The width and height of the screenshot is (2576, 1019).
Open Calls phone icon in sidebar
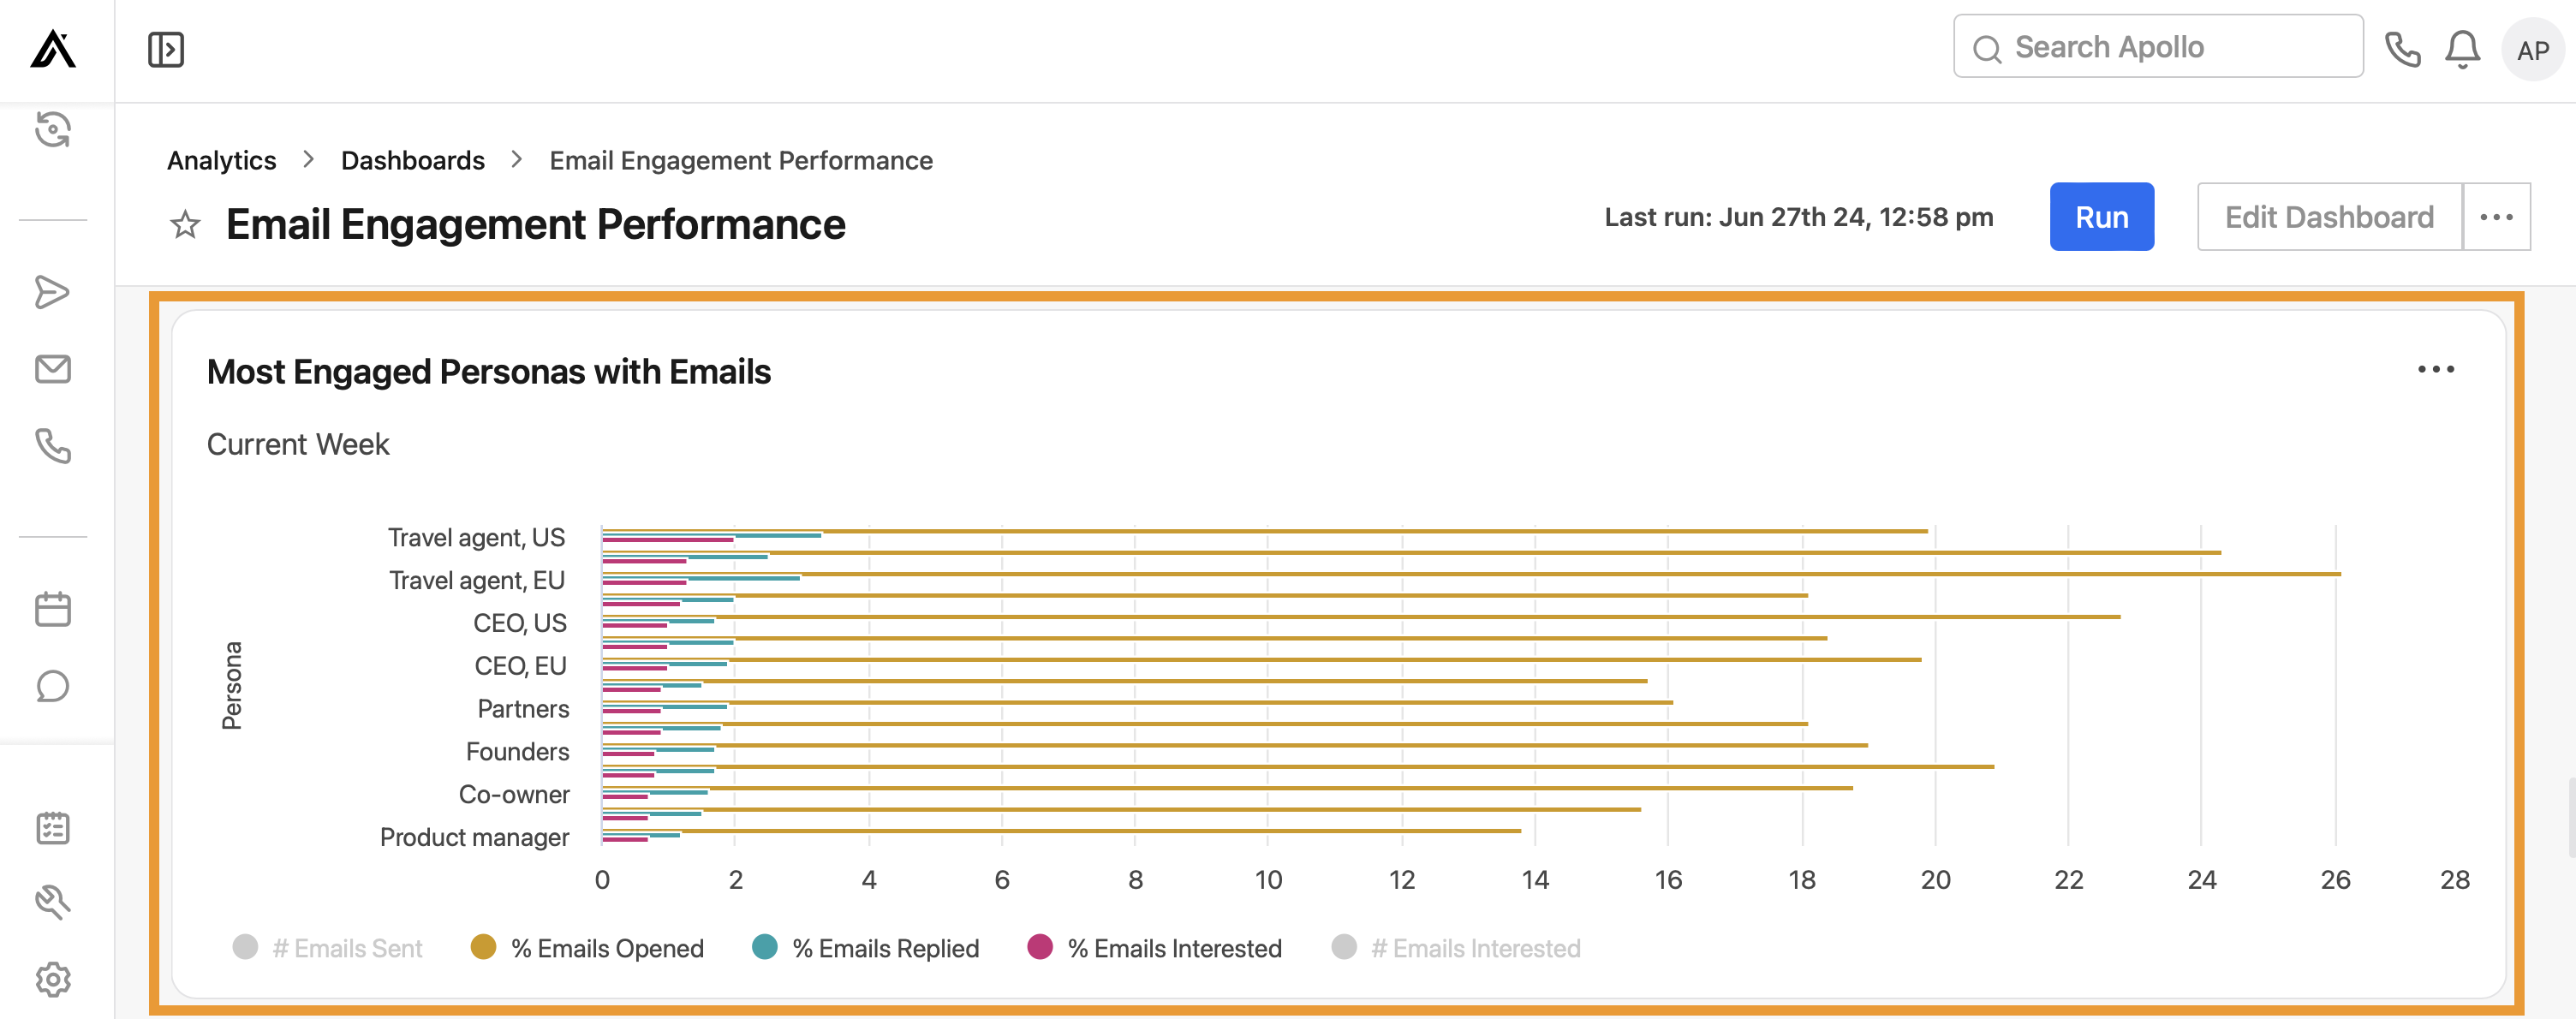tap(53, 446)
